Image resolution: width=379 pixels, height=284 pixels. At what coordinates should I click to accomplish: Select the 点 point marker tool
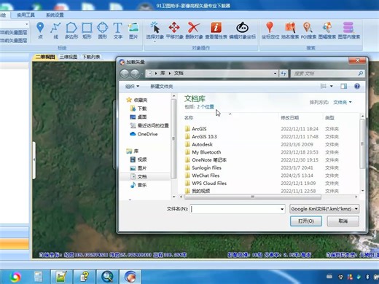click(x=40, y=31)
